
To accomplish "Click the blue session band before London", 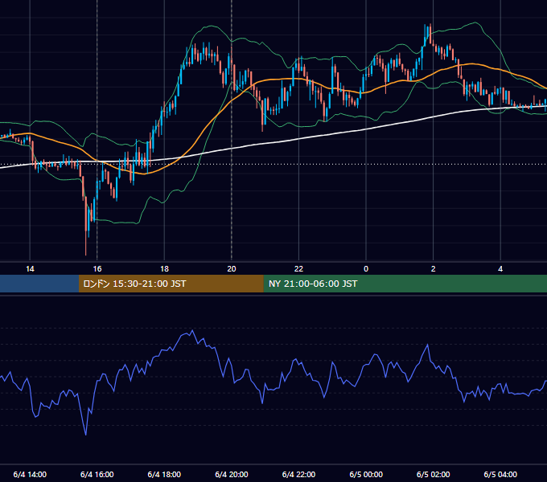I will pyautogui.click(x=39, y=284).
